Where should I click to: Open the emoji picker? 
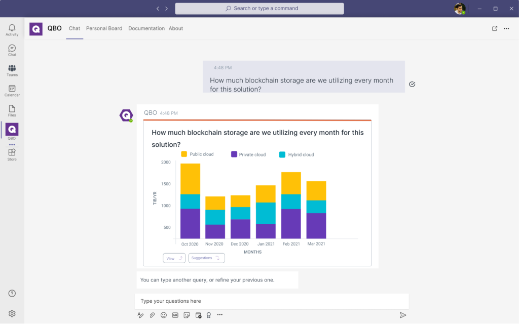click(x=164, y=315)
